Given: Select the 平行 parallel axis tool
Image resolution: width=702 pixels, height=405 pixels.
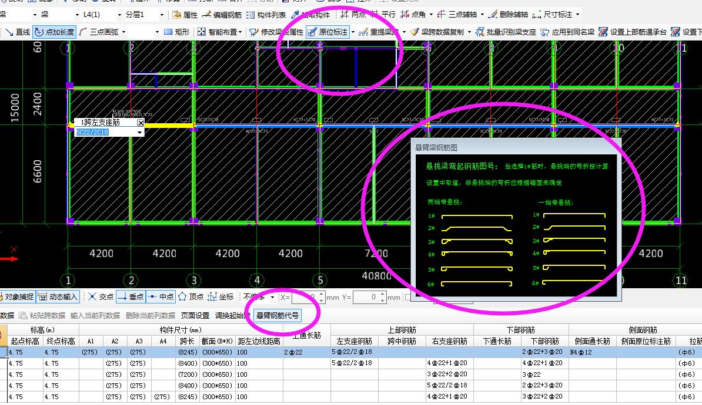Looking at the screenshot, I should [x=383, y=15].
